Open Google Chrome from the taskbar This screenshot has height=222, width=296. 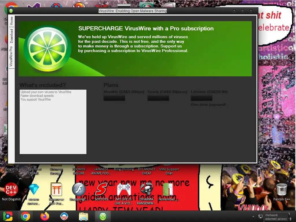point(25,216)
